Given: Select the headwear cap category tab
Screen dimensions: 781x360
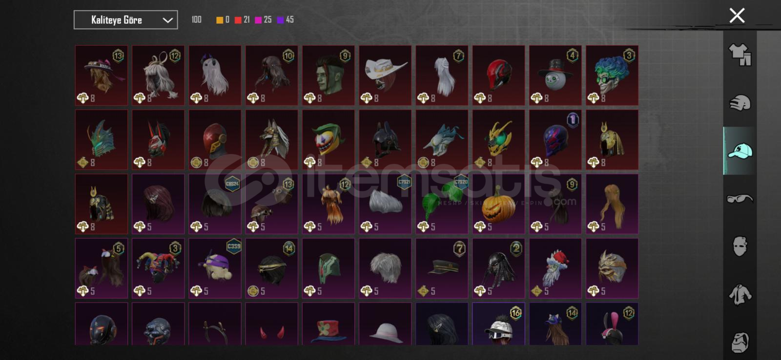Looking at the screenshot, I should [740, 151].
